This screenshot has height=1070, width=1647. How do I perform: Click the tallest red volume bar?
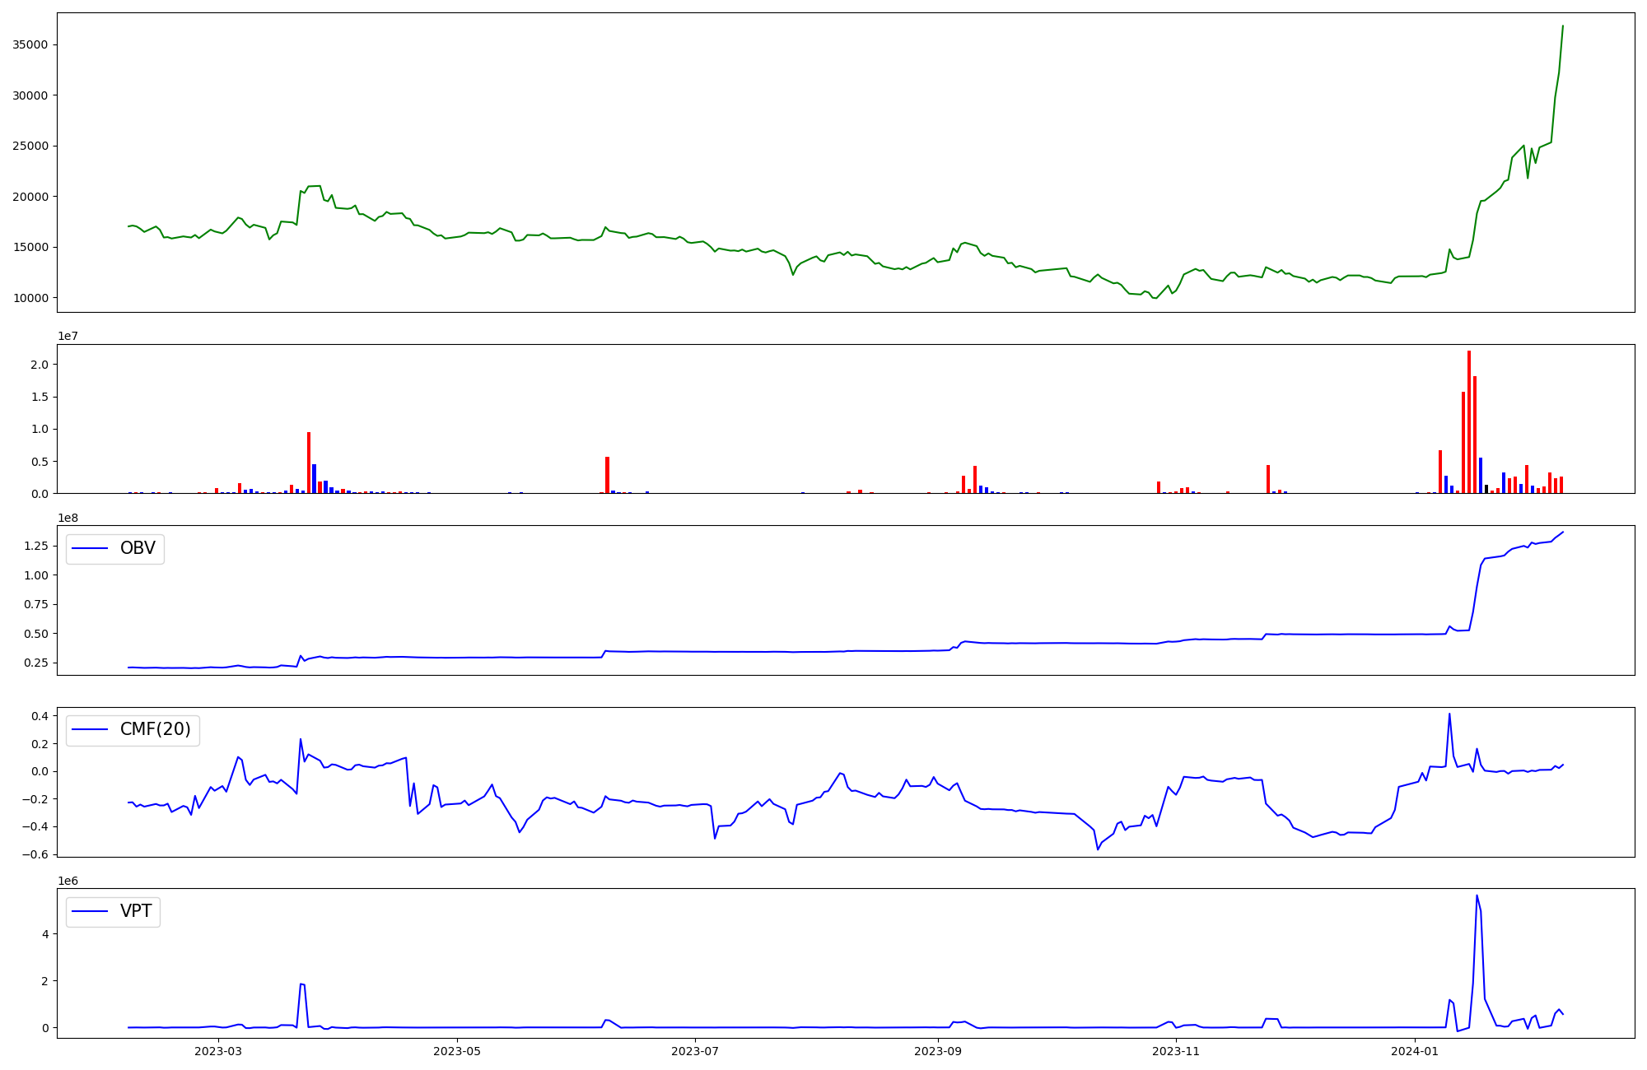1469,421
